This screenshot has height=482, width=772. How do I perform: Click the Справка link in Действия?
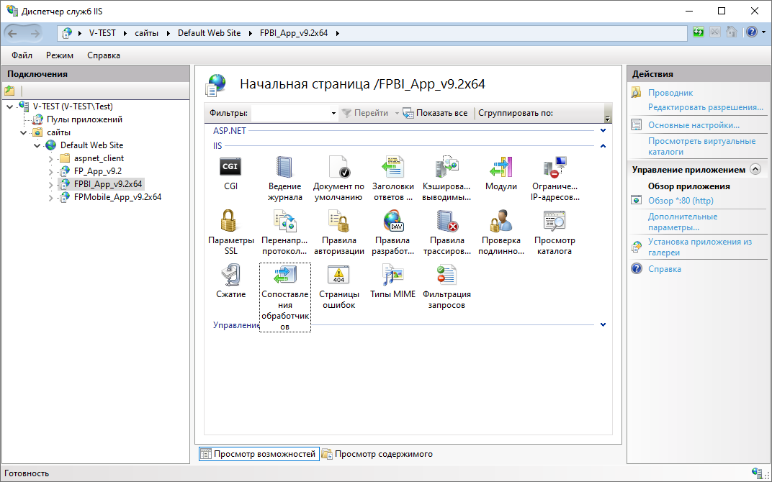[x=665, y=269]
